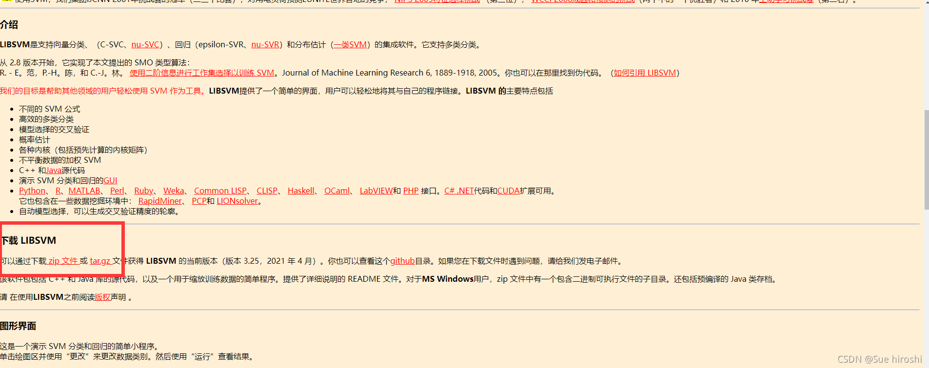Image resolution: width=929 pixels, height=368 pixels.
Task: Click the text 版本 3.25，2021 年 4 月
Action: tap(270, 261)
